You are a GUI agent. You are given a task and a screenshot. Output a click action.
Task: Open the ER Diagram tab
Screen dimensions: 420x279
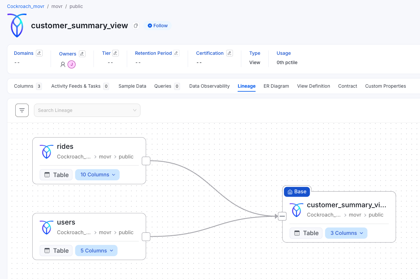pos(276,86)
